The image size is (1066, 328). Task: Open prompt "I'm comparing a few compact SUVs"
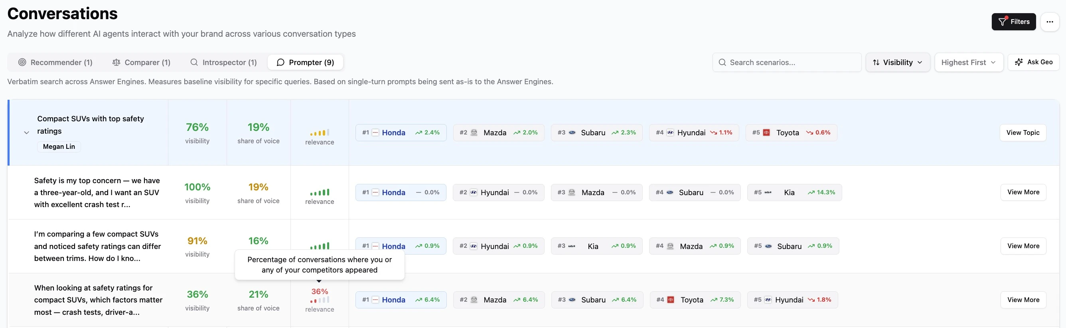coord(97,246)
